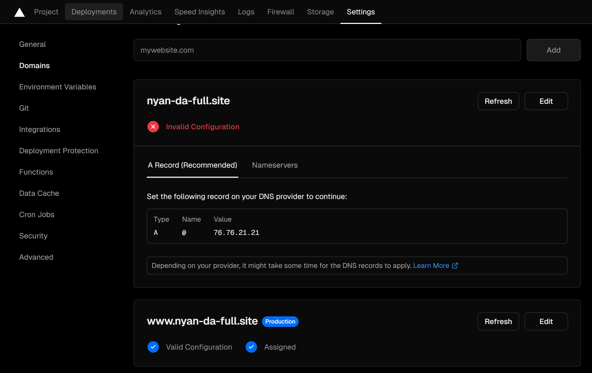Open Git settings in the sidebar
The height and width of the screenshot is (373, 592).
pyautogui.click(x=24, y=108)
